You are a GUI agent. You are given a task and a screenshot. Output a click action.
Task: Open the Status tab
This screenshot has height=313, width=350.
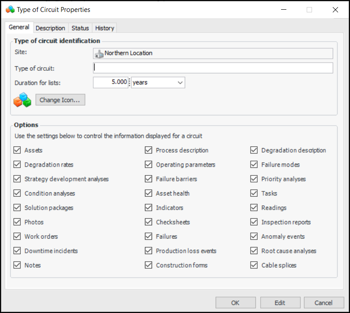point(80,28)
